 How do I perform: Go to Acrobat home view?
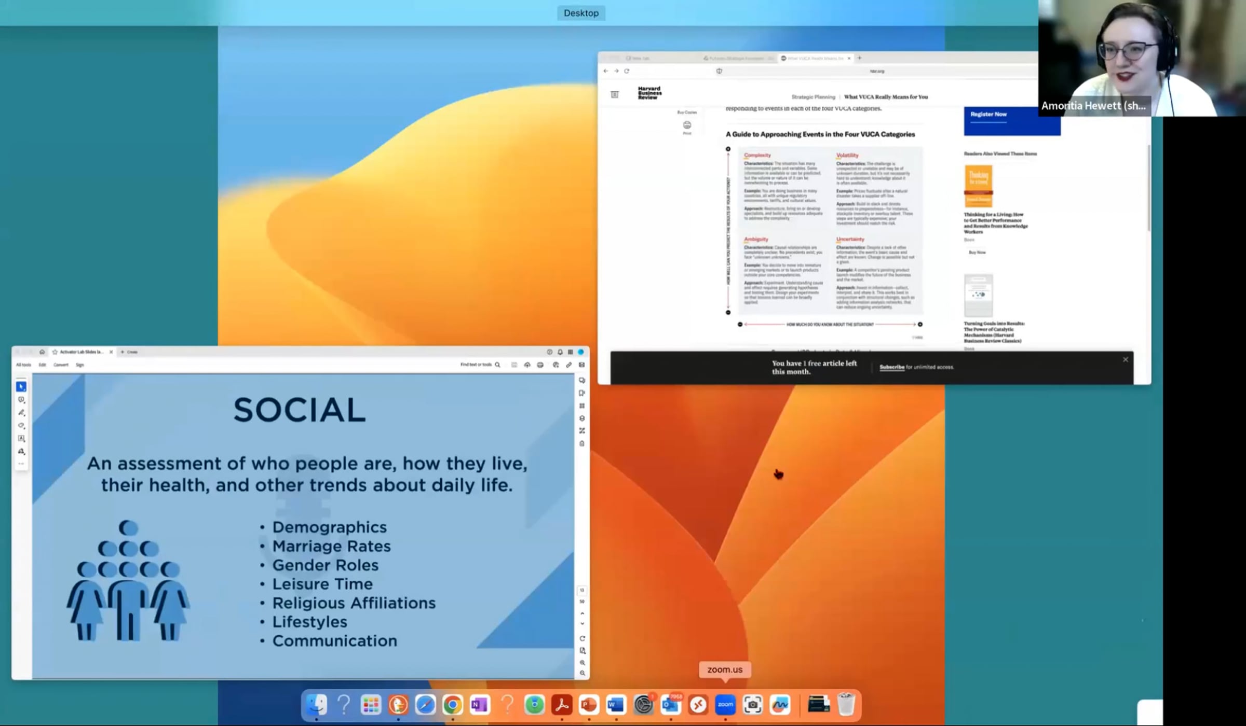[x=42, y=352]
